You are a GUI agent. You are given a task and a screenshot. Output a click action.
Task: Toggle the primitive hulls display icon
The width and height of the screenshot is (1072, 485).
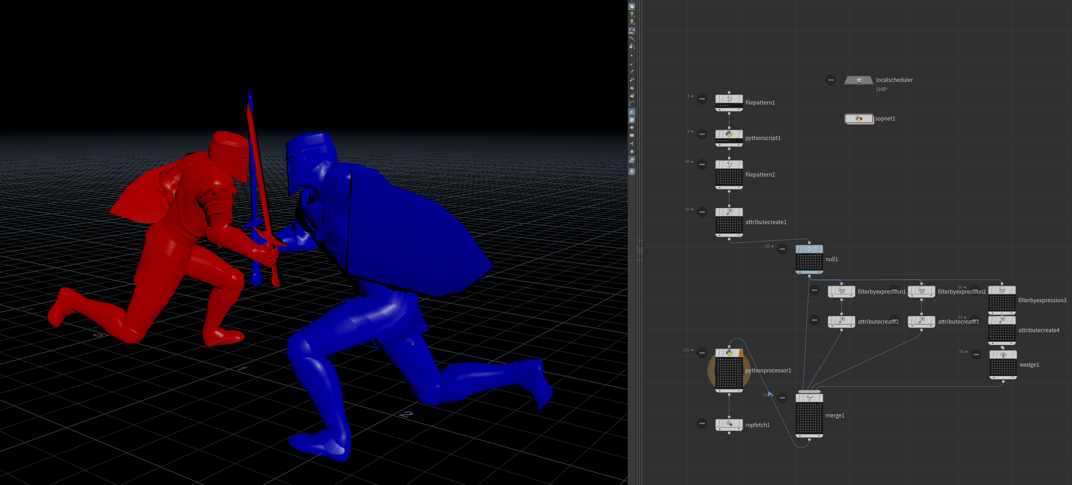(632, 104)
